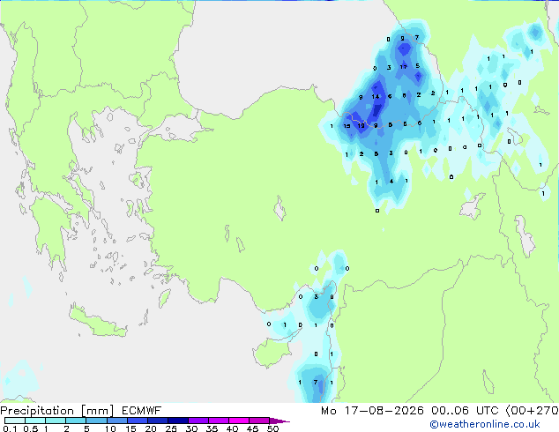This screenshot has width=559, height=432.
Task: Click the 25–30 mm dark blue legend swatch
Action: [177, 421]
